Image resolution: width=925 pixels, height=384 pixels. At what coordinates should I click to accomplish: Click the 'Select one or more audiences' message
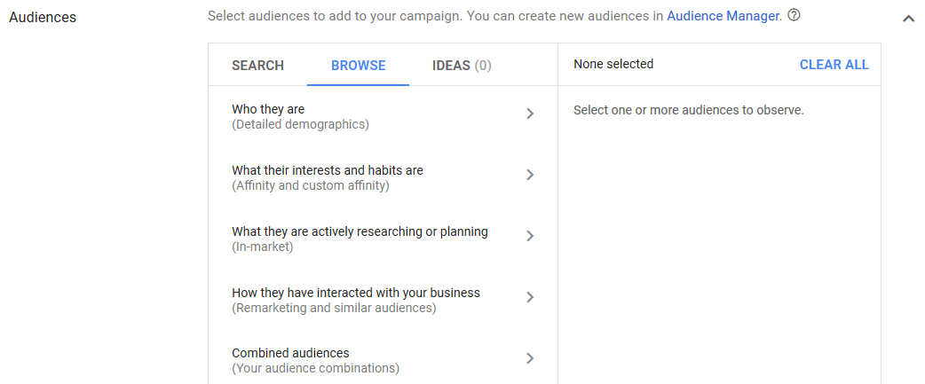(688, 111)
